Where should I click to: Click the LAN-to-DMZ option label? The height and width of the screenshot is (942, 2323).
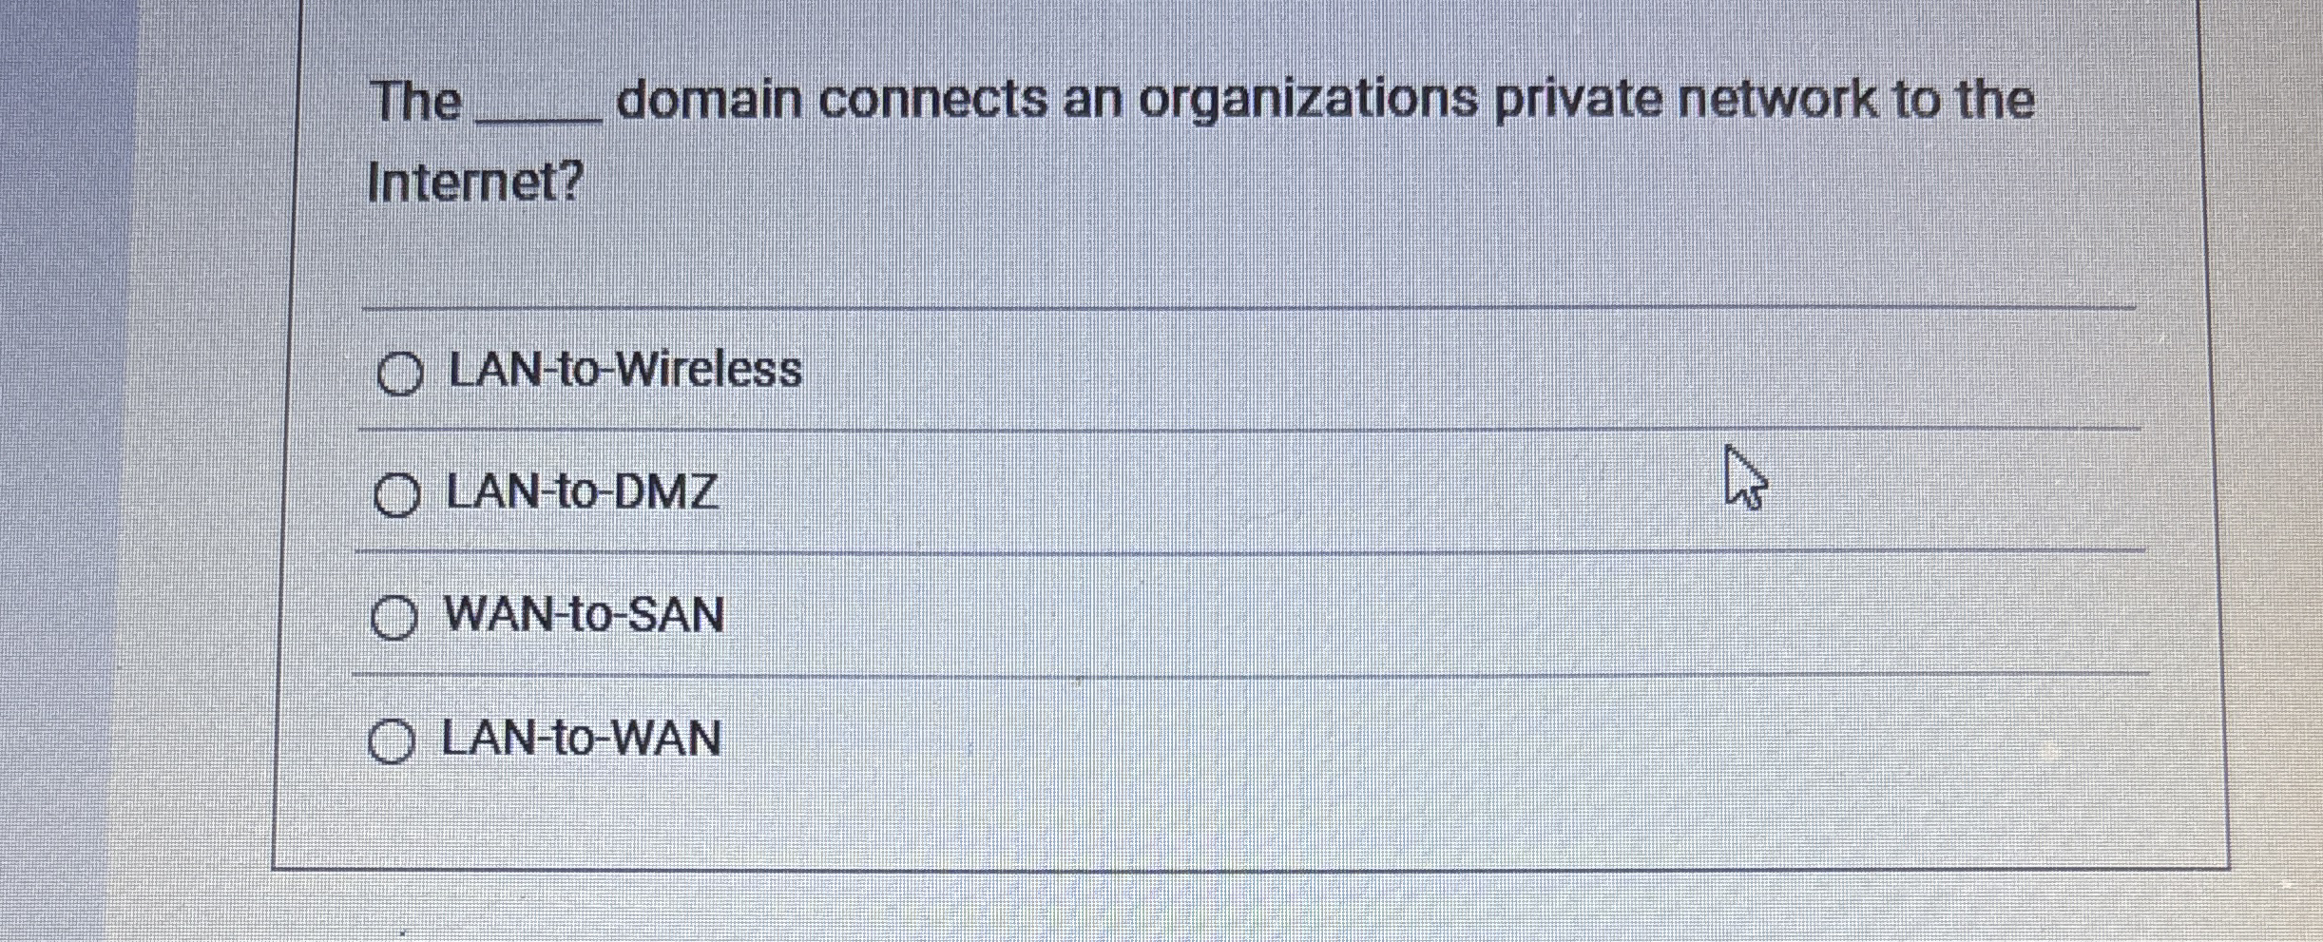point(580,493)
